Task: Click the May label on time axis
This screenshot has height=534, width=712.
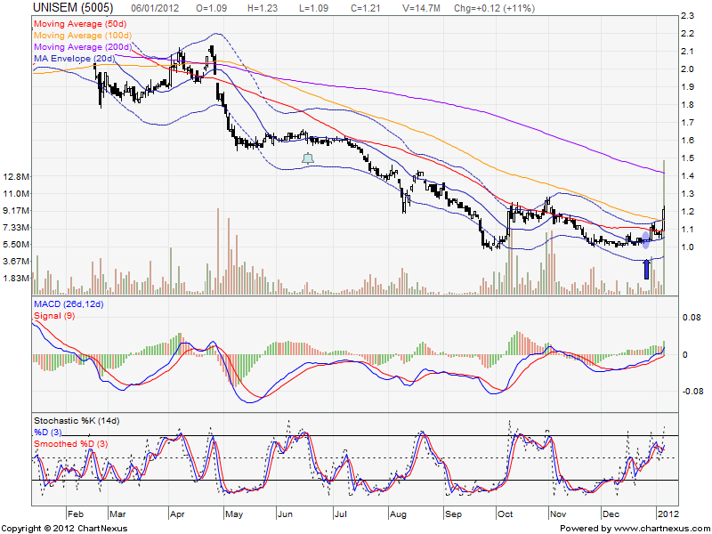Action: [233, 514]
